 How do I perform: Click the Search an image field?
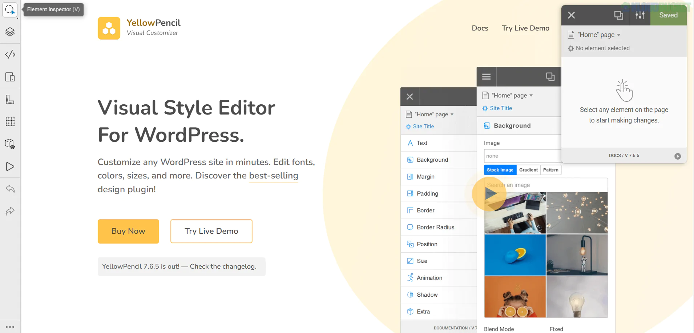[546, 185]
